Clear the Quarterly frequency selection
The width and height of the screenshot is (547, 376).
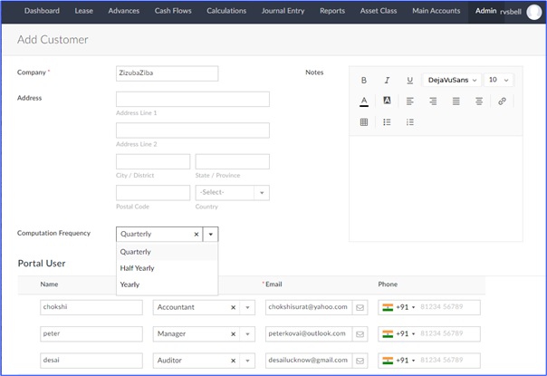(x=196, y=234)
